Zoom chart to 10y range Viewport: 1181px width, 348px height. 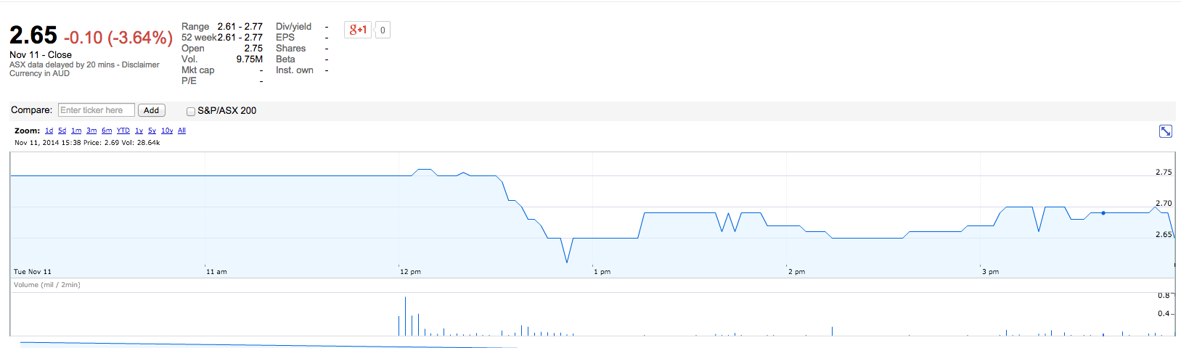167,130
